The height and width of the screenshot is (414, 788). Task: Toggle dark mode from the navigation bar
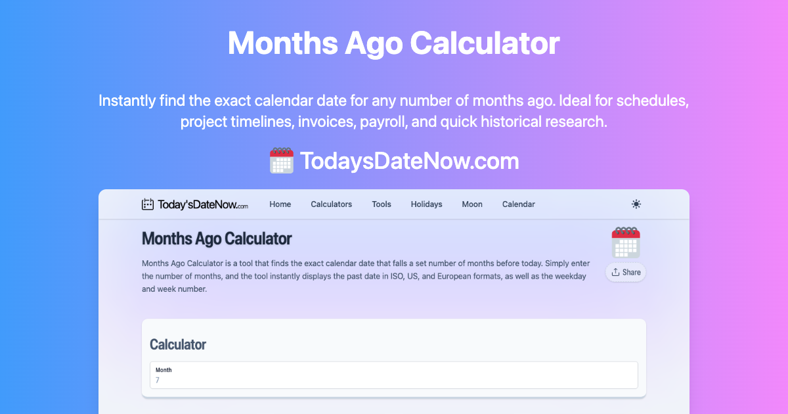(x=636, y=204)
